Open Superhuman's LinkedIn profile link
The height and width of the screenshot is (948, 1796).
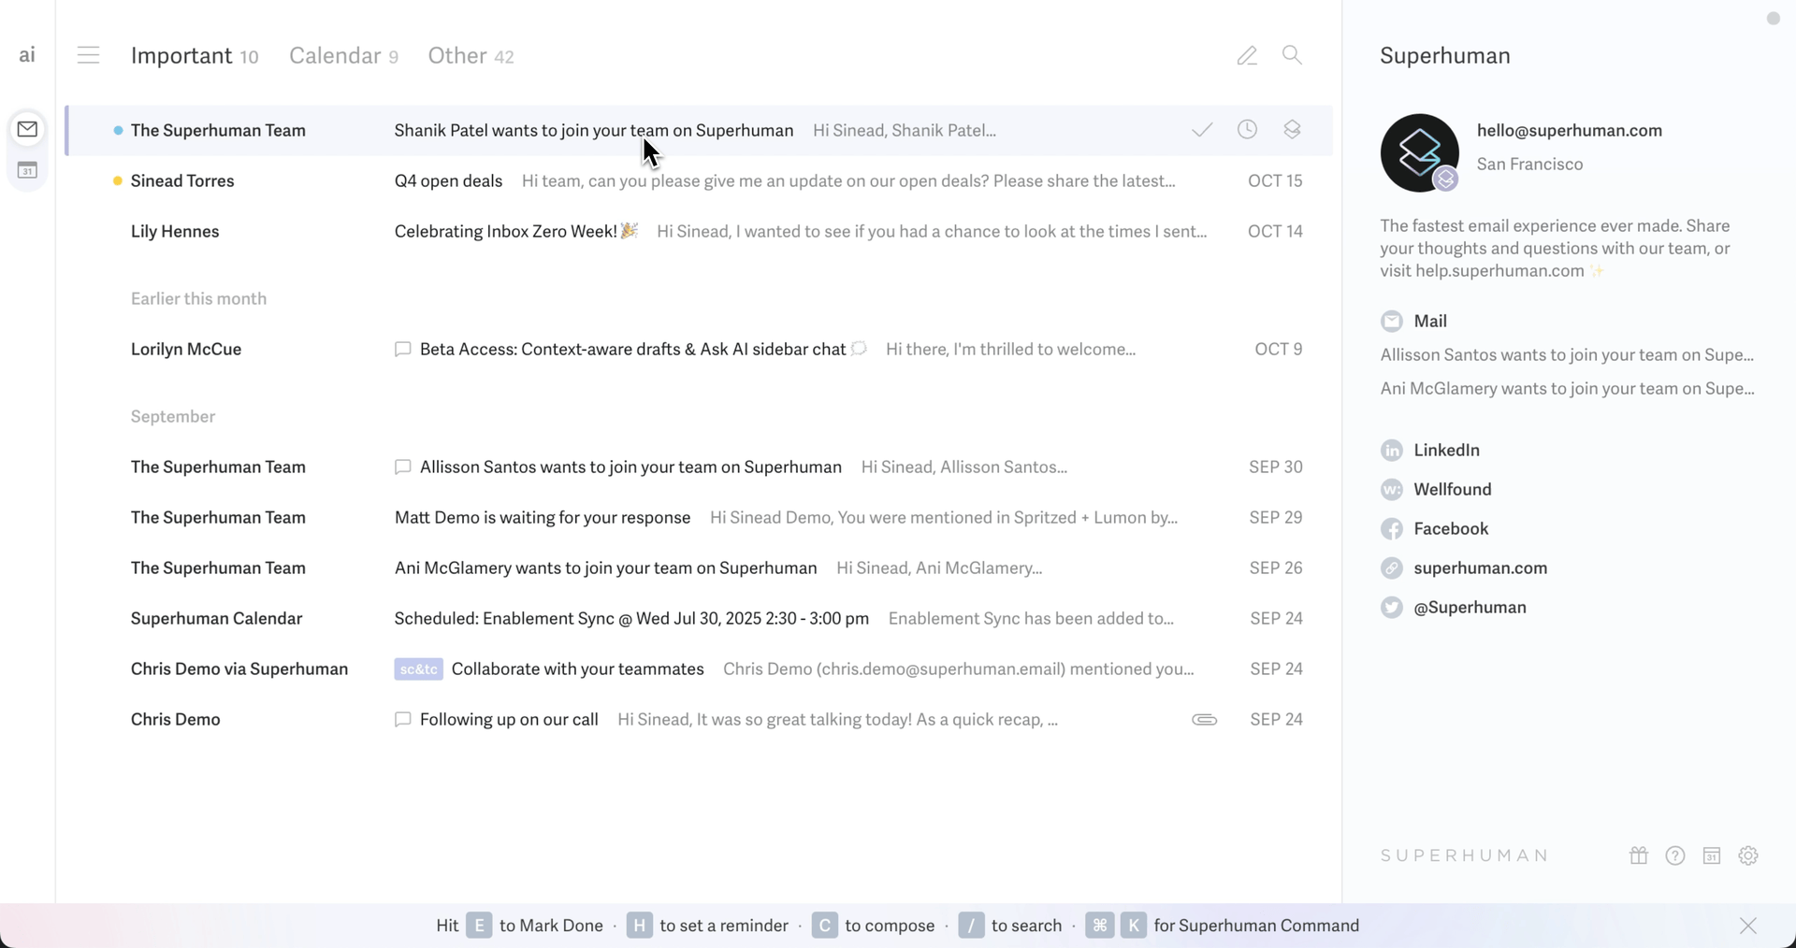tap(1446, 450)
